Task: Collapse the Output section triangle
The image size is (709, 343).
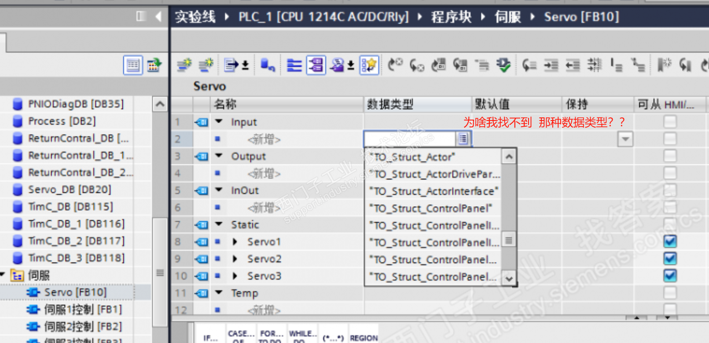Action: click(219, 156)
